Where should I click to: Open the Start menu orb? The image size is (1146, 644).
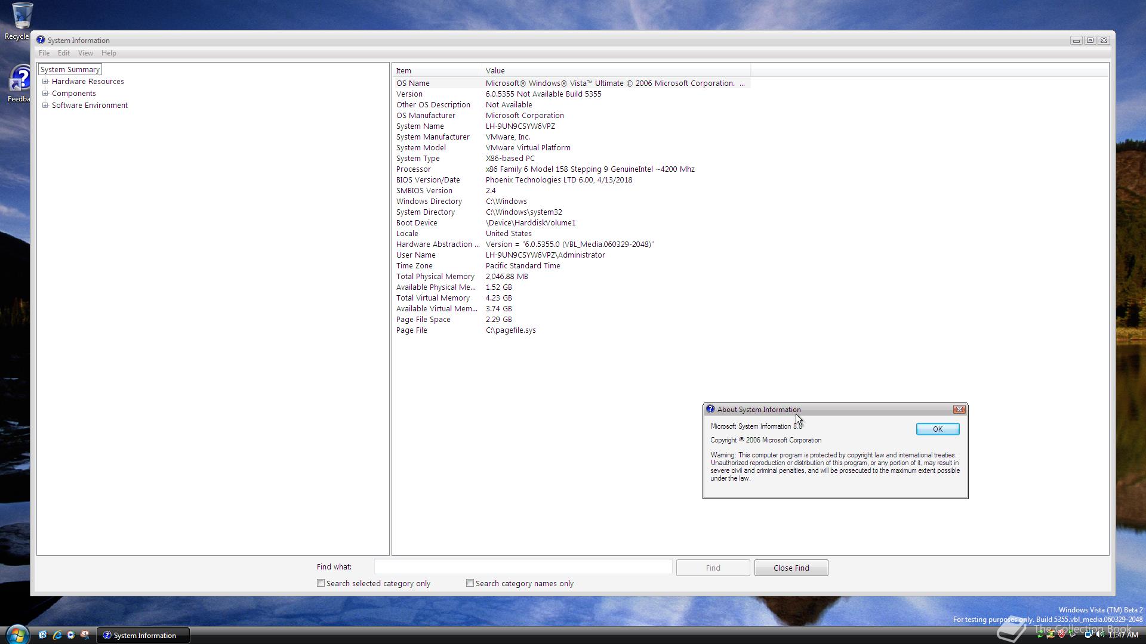tap(17, 634)
